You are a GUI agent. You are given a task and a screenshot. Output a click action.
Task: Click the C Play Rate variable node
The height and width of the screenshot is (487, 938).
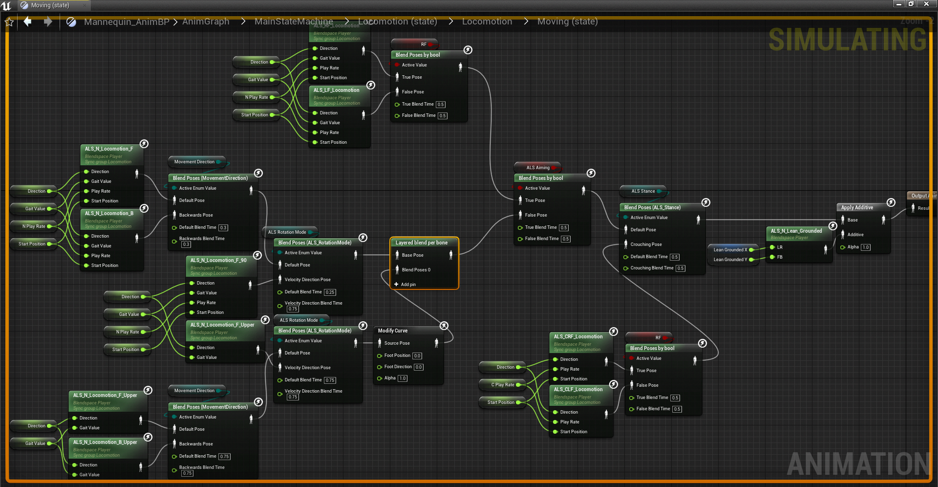pos(503,385)
